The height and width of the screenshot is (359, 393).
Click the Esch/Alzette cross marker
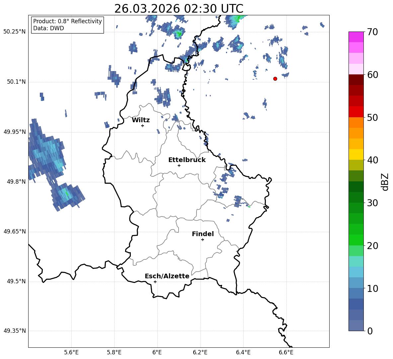tap(155, 282)
